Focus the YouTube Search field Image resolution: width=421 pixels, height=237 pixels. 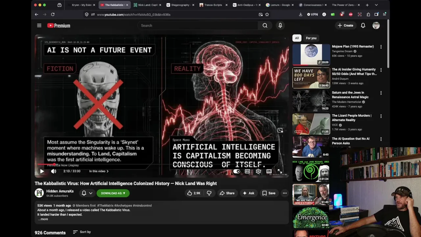(198, 25)
